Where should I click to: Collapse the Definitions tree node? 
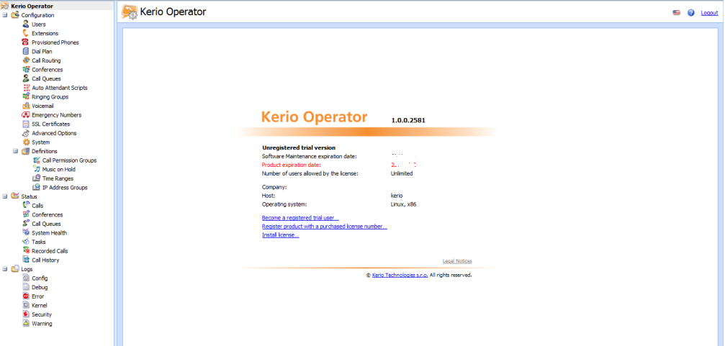click(15, 151)
